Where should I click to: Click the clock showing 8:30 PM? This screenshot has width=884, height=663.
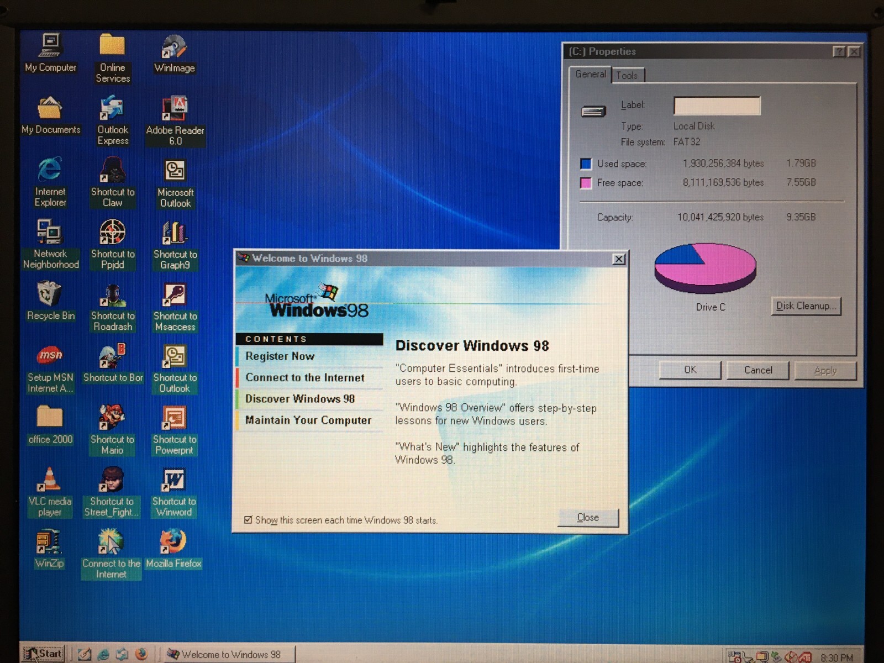(x=836, y=657)
